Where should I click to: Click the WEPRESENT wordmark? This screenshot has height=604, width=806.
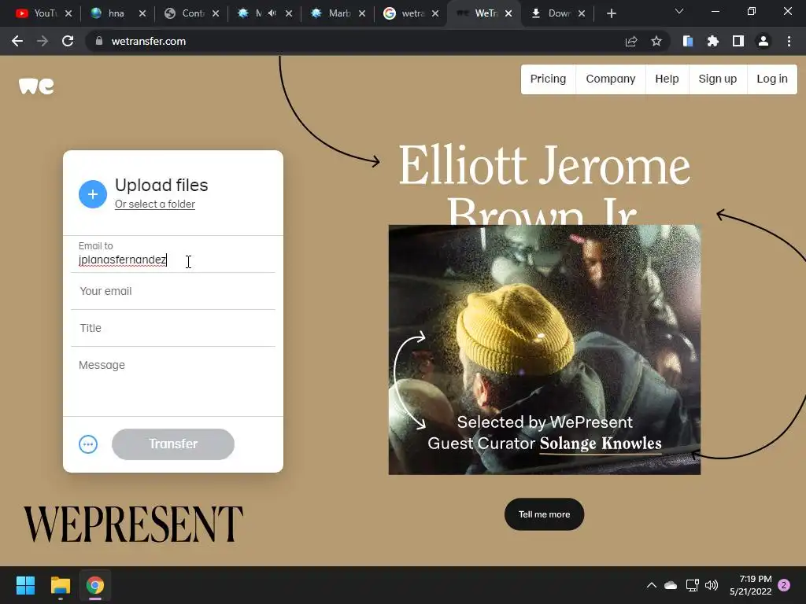point(134,524)
